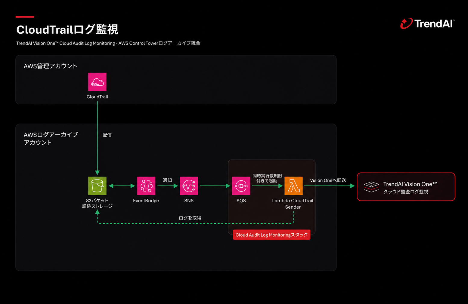The width and height of the screenshot is (468, 304).
Task: Click the Cloud Audit Log Monitoringスタック label
Action: 271,235
